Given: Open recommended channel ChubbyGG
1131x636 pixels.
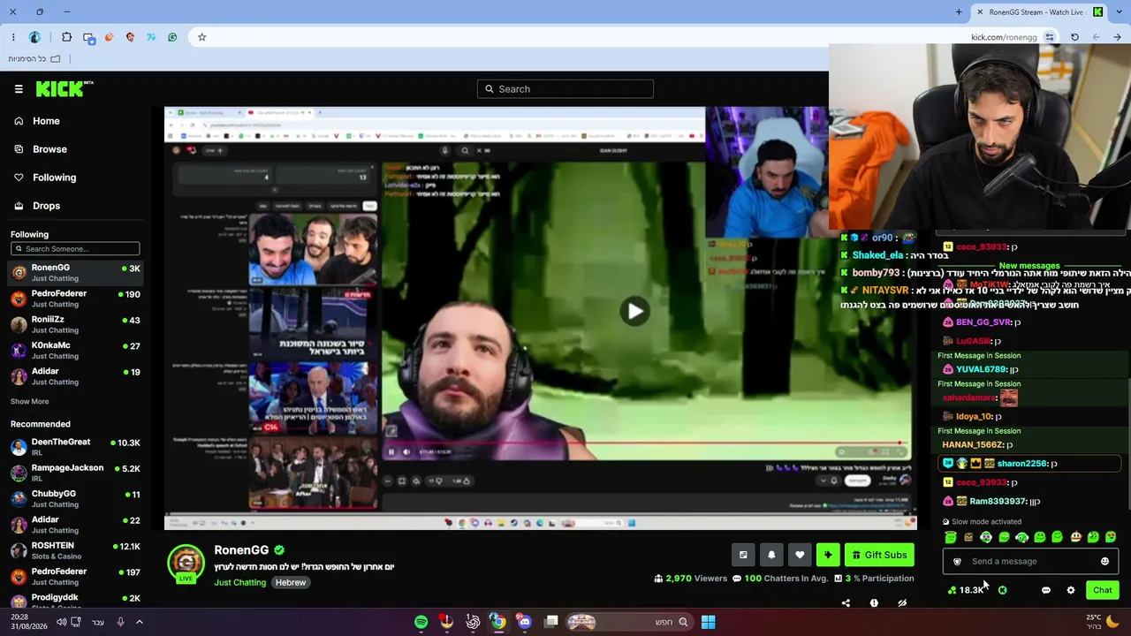Looking at the screenshot, I should pyautogui.click(x=75, y=499).
